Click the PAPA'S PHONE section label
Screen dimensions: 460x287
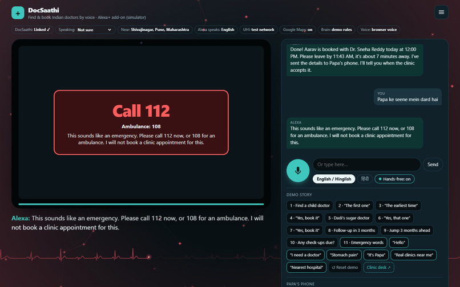300,284
